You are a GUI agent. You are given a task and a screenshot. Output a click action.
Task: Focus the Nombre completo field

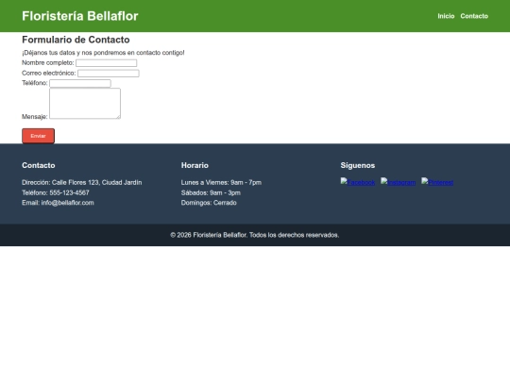click(107, 63)
